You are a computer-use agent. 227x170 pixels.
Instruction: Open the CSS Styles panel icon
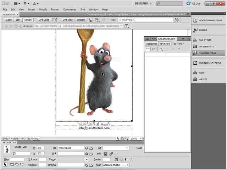(195, 40)
